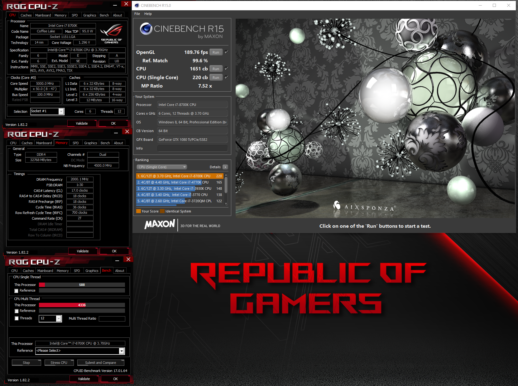Close the CPU-Z window showing Memory timings
Image resolution: width=518 pixels, height=386 pixels.
tap(127, 132)
